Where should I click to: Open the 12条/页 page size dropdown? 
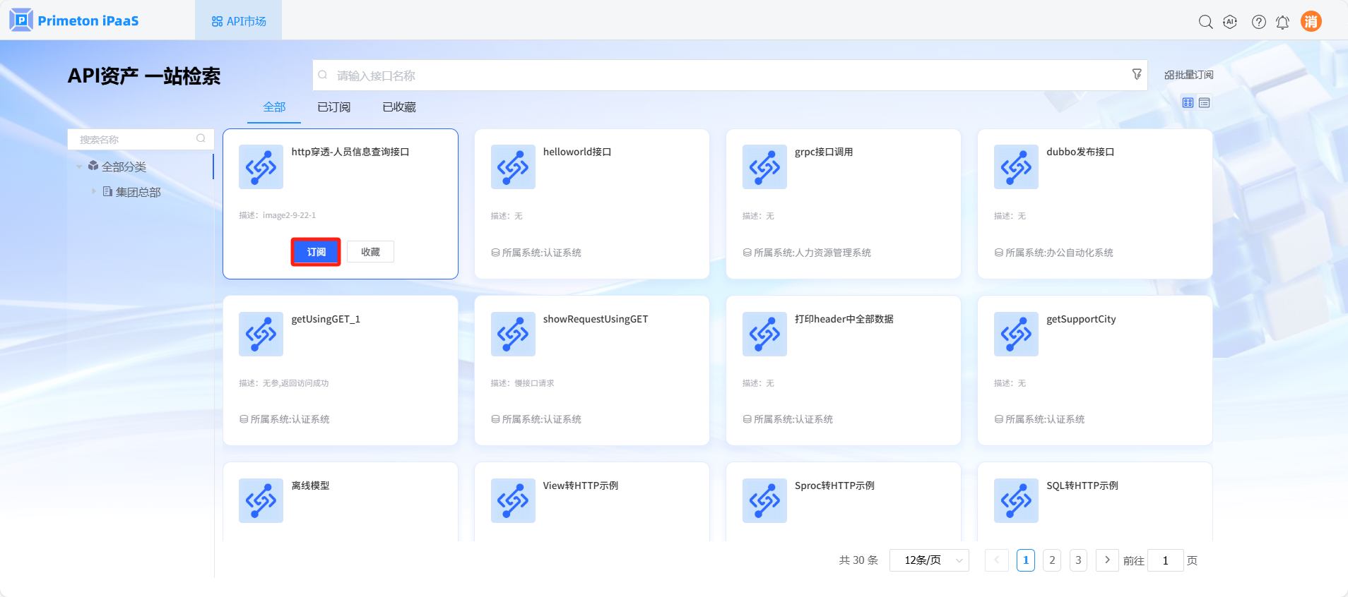click(929, 560)
